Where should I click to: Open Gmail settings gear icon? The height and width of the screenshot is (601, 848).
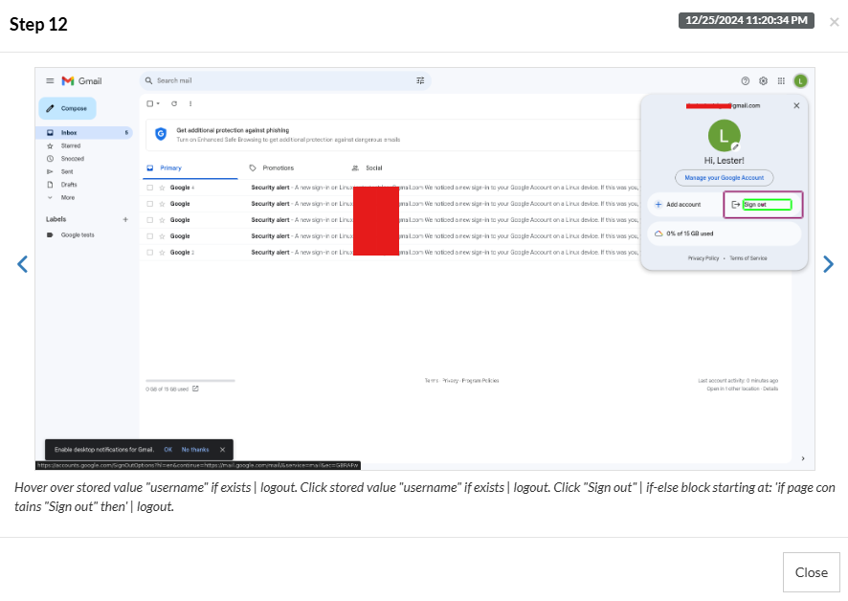(x=764, y=81)
